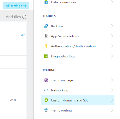Click the Data connections database icon
This screenshot has height=119, width=120.
[46, 2]
